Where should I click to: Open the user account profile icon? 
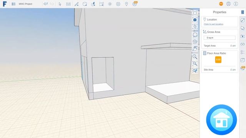tap(228, 4)
